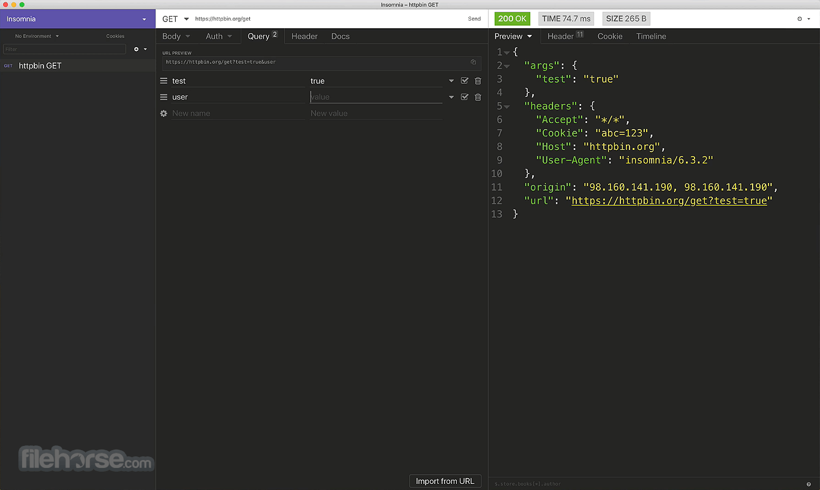Edit the request URL field
820x490 pixels.
(x=326, y=19)
